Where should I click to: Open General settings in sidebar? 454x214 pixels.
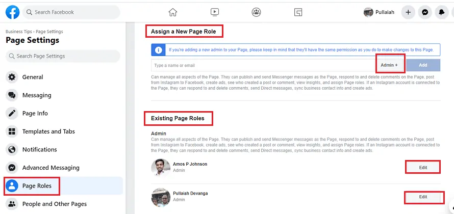[33, 77]
